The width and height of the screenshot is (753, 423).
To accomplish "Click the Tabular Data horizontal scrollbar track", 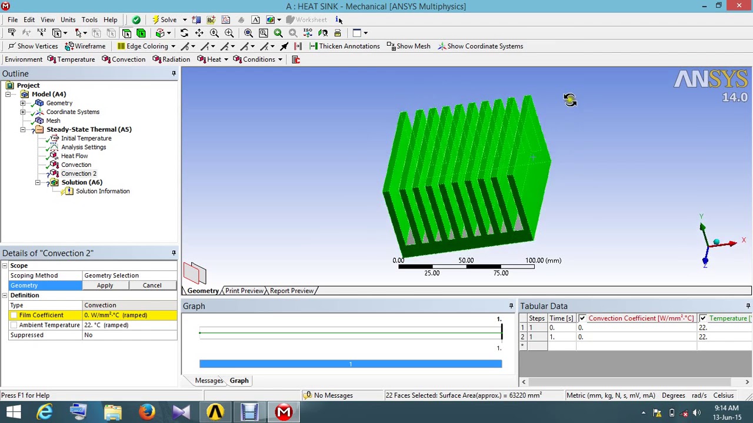I will pyautogui.click(x=635, y=382).
